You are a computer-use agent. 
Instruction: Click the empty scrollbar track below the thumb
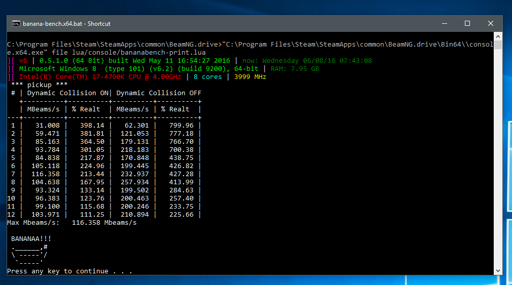tap(498, 158)
